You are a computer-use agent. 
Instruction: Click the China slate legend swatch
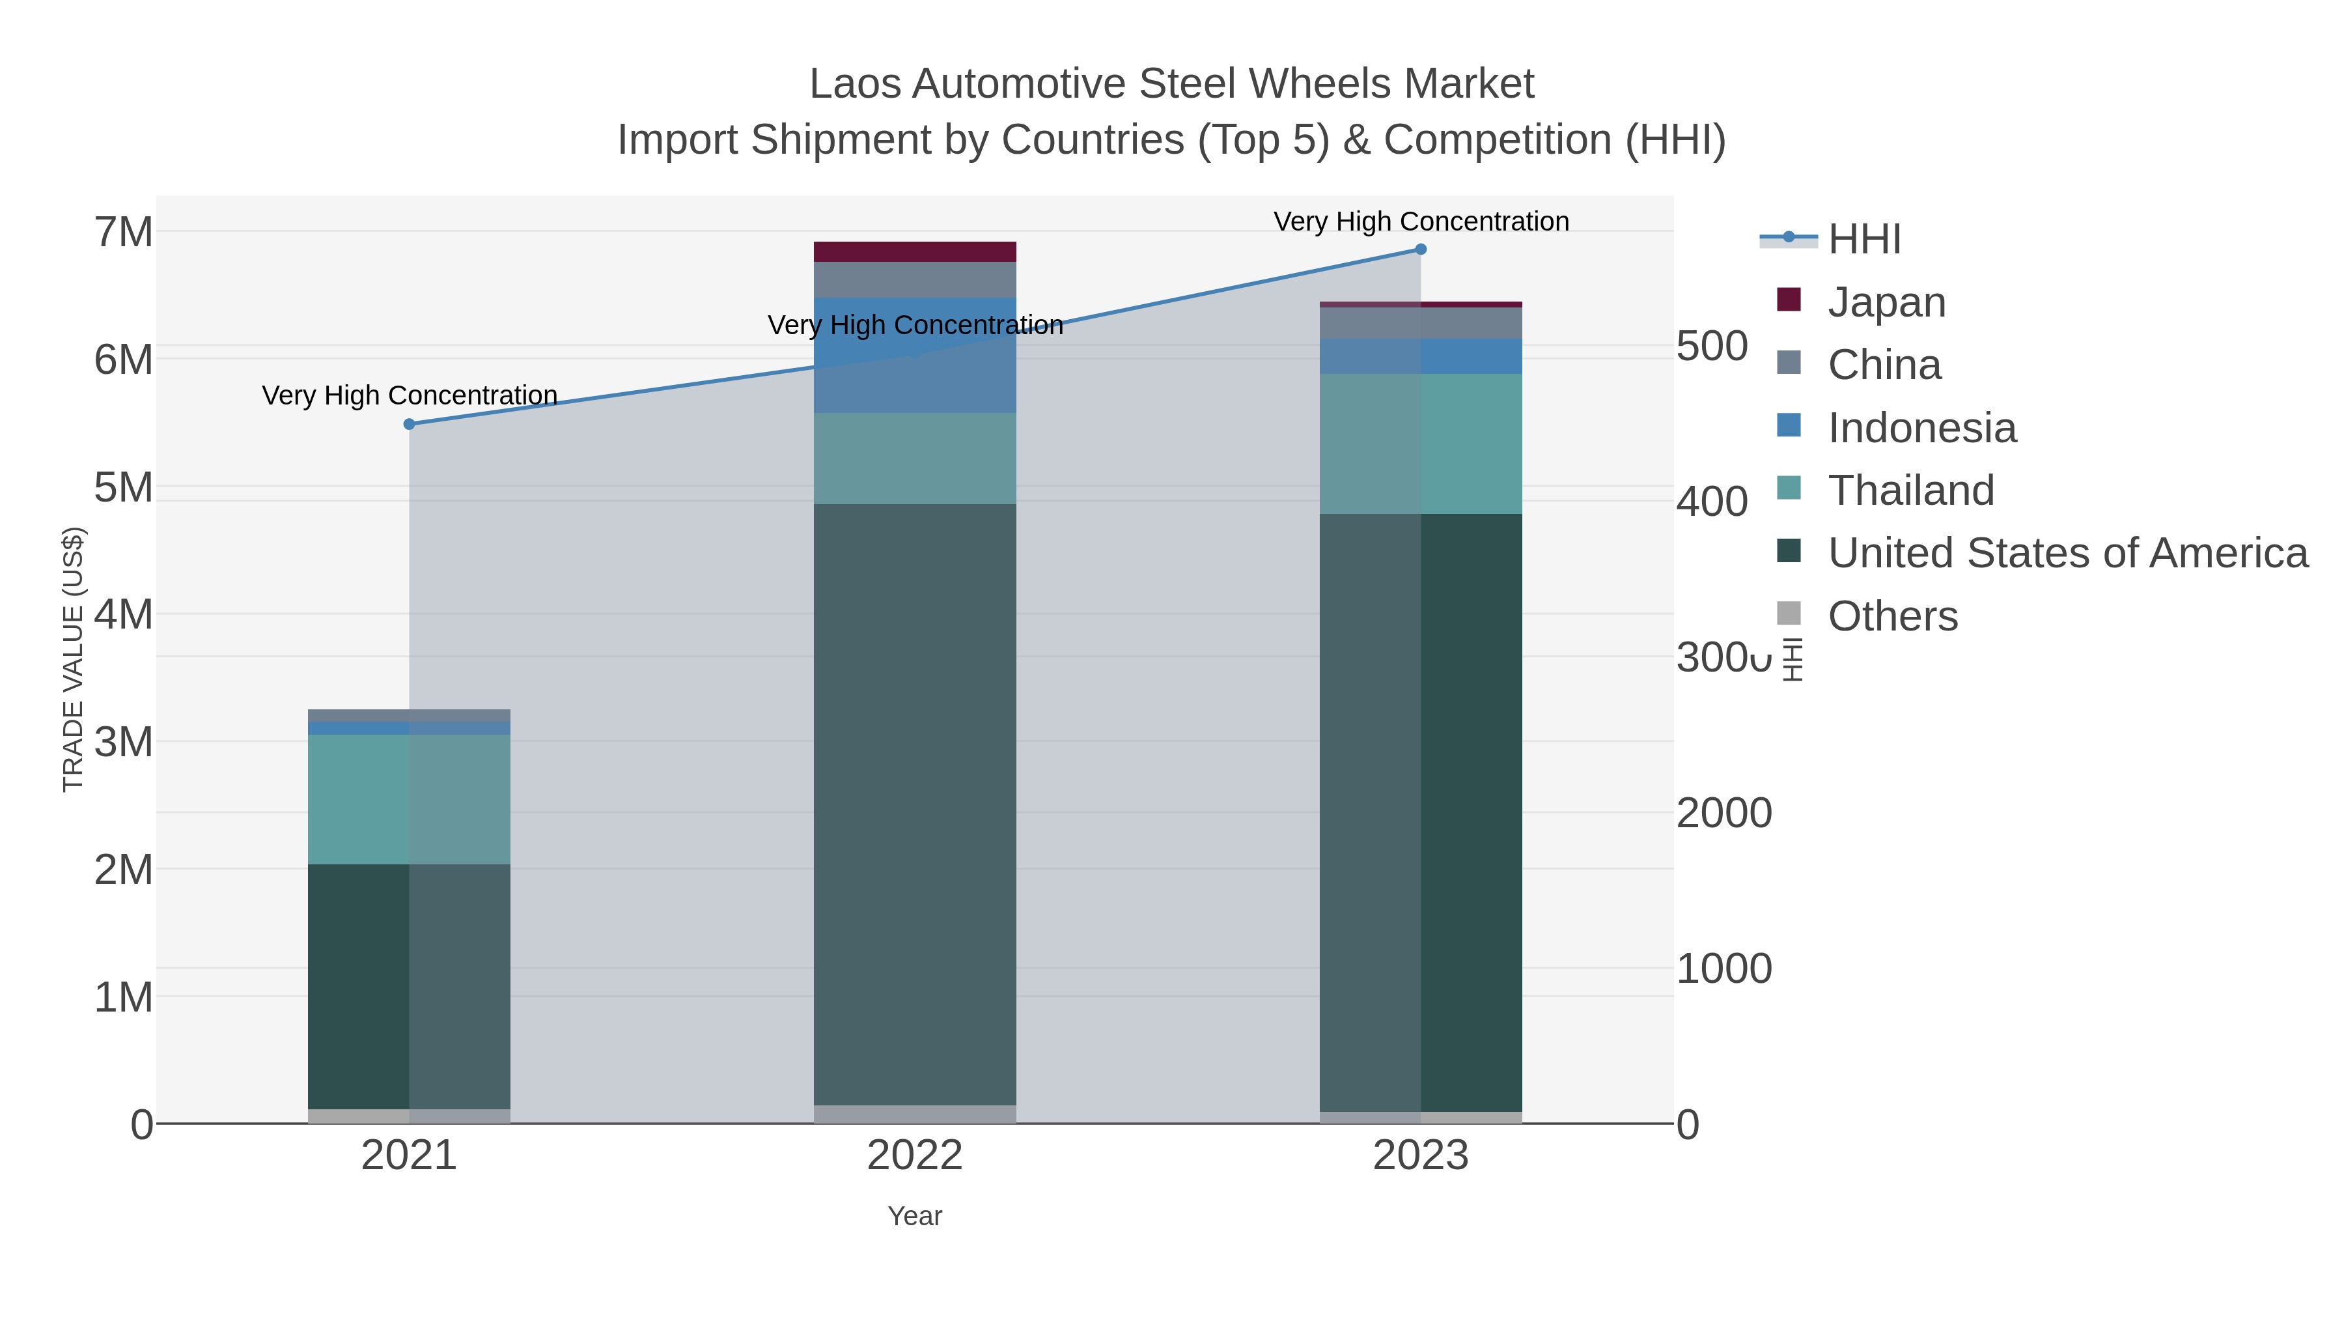tap(1789, 362)
